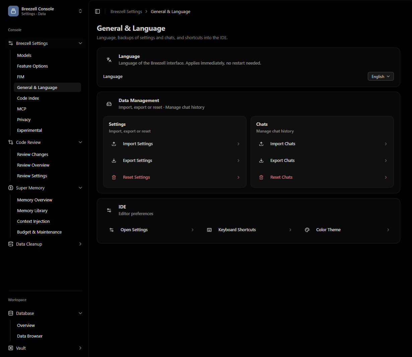Click the Export Chats download icon
This screenshot has width=412, height=357.
[261, 160]
